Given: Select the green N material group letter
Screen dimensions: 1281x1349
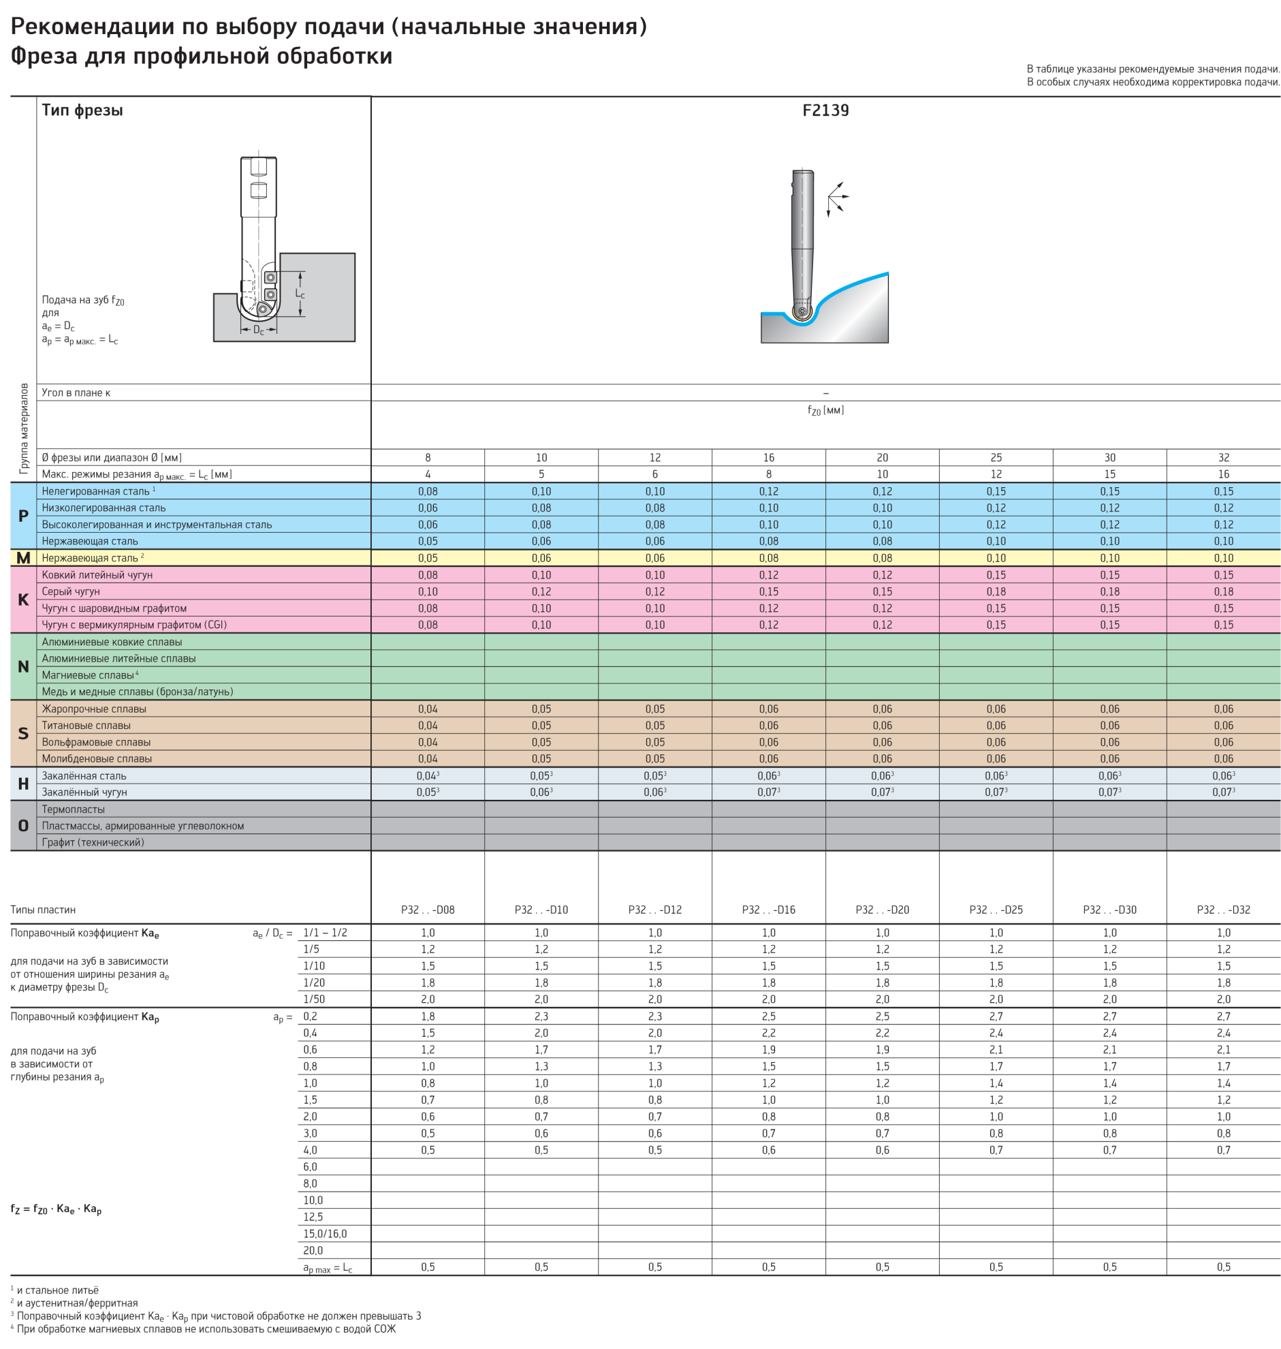Looking at the screenshot, I should click(23, 666).
